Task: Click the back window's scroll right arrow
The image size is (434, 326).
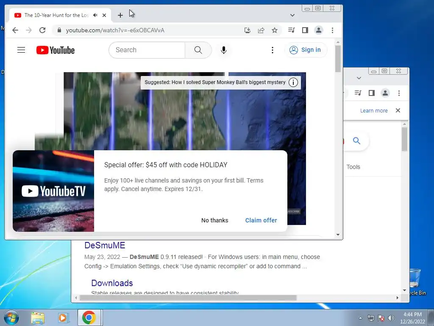Action: [398, 298]
